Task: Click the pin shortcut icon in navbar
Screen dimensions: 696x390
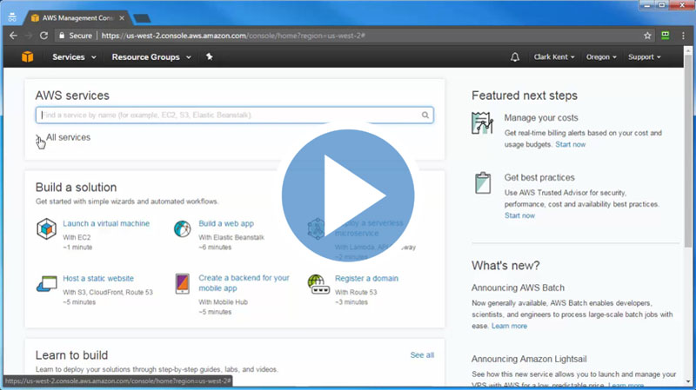Action: pyautogui.click(x=209, y=57)
